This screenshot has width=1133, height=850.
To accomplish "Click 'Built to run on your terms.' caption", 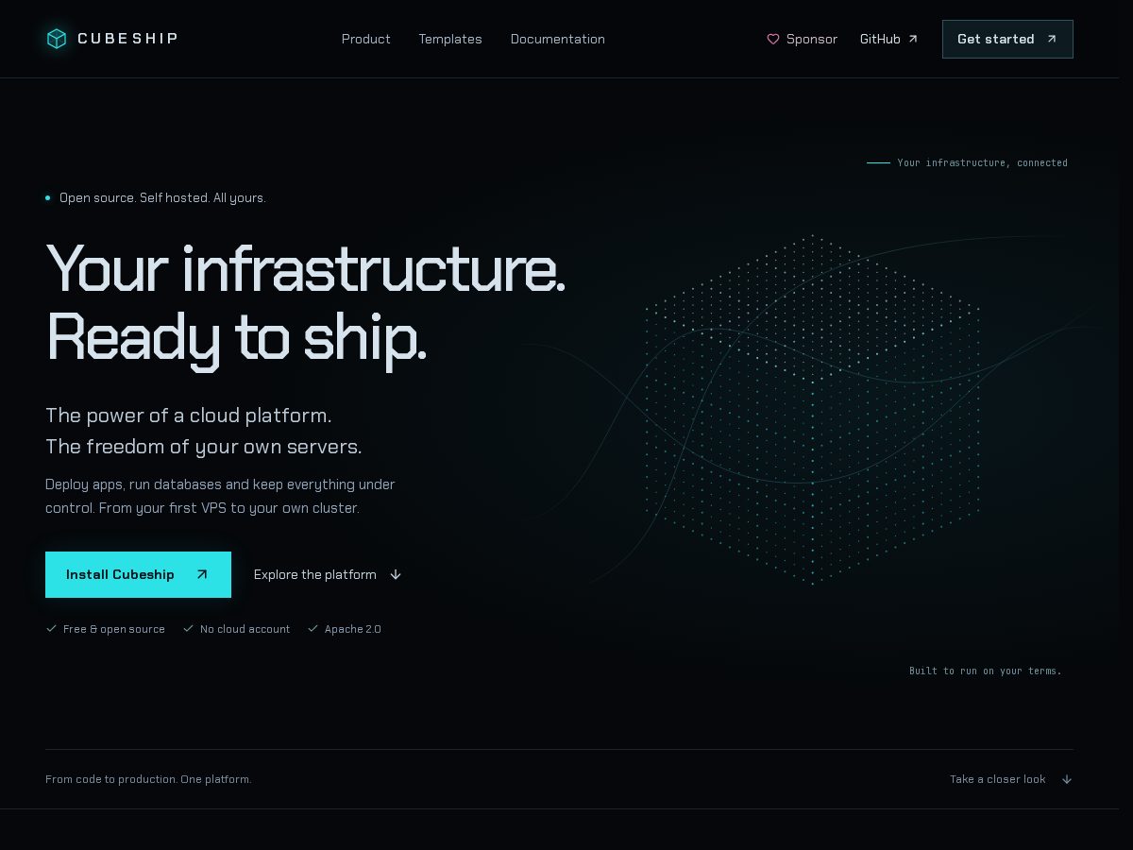I will [x=986, y=671].
